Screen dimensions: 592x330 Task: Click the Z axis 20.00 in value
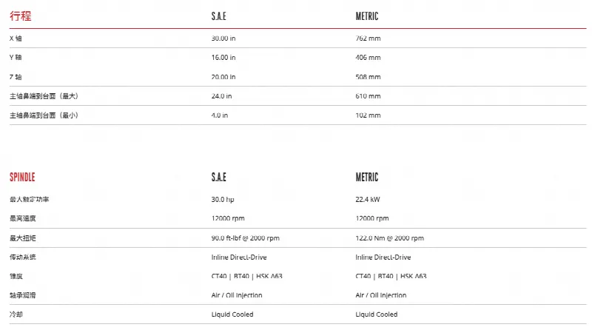[223, 77]
